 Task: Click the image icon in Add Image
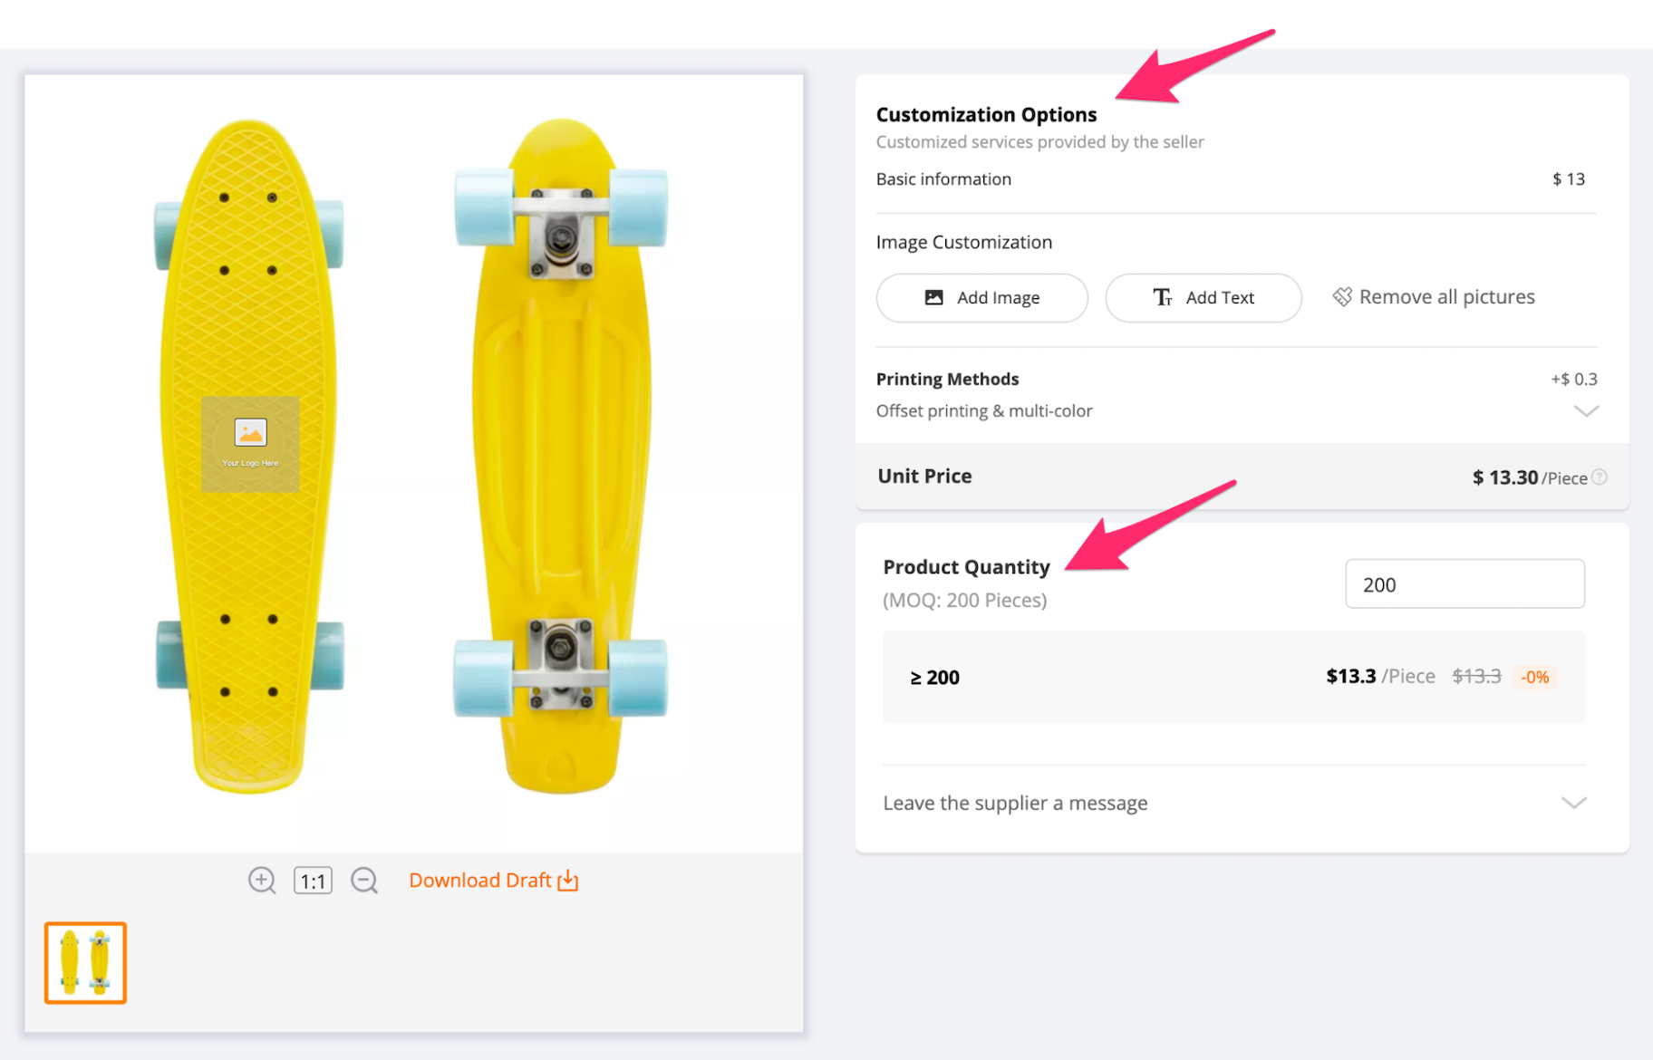tap(933, 297)
